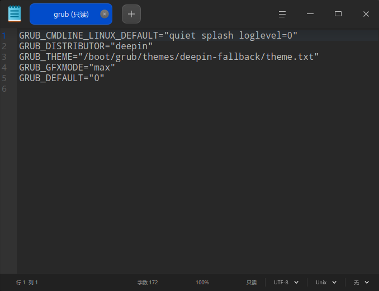Click the GRUB_GFXMODE="max" line
Image resolution: width=379 pixels, height=291 pixels.
coord(67,68)
